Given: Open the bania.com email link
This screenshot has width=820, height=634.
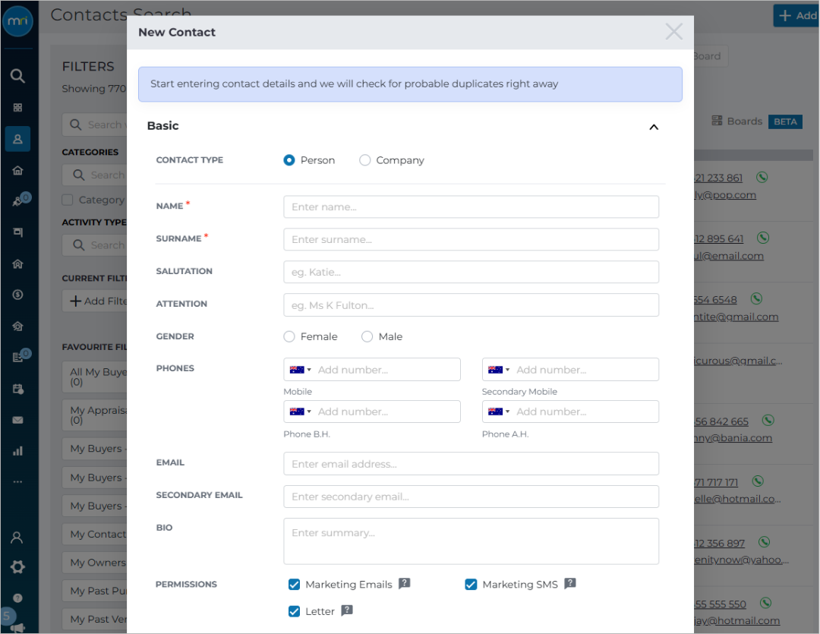Looking at the screenshot, I should tap(733, 438).
